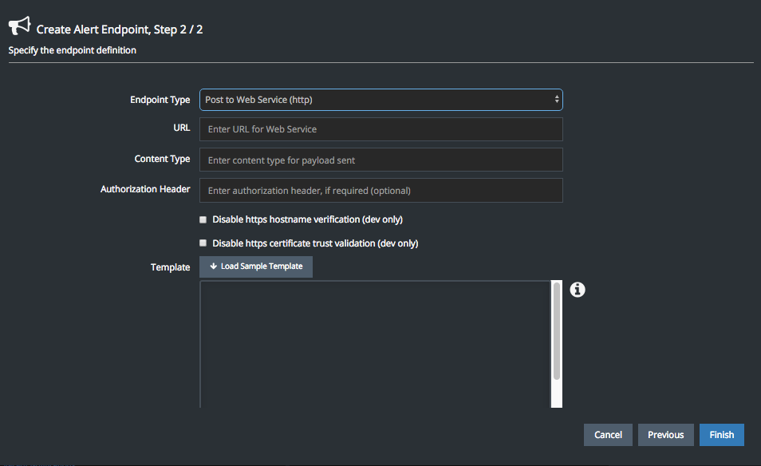The image size is (761, 466).
Task: Click inside the Template text area
Action: 375,343
